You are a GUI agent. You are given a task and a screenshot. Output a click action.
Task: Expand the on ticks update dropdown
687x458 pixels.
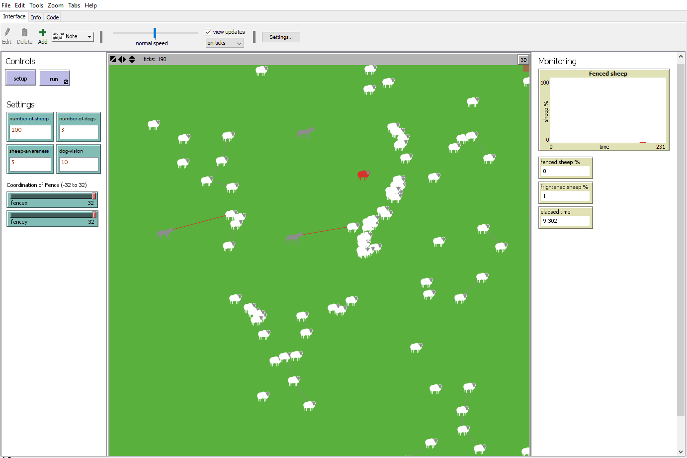[225, 43]
